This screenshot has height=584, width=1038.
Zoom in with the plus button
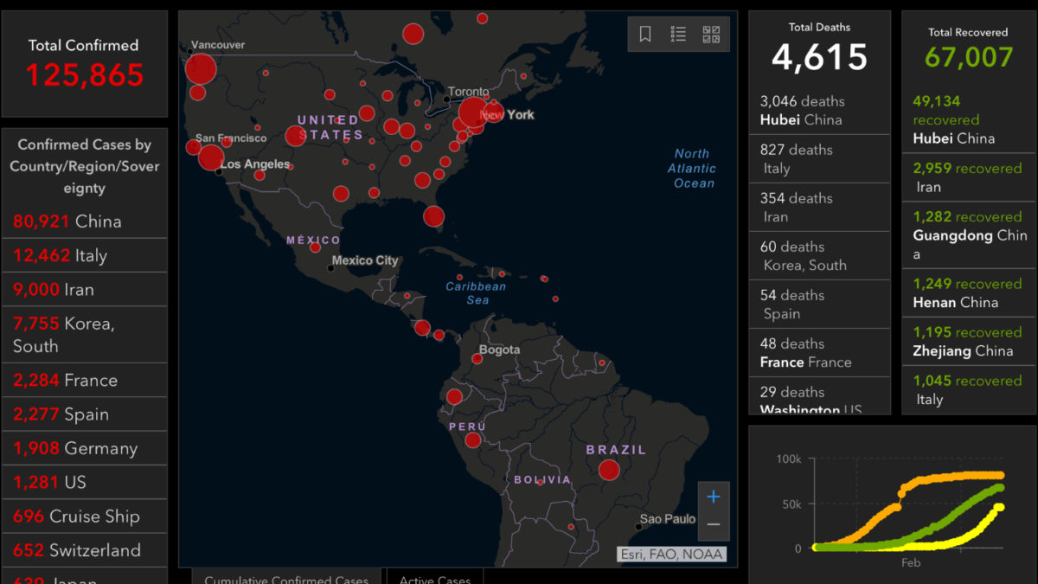(714, 497)
